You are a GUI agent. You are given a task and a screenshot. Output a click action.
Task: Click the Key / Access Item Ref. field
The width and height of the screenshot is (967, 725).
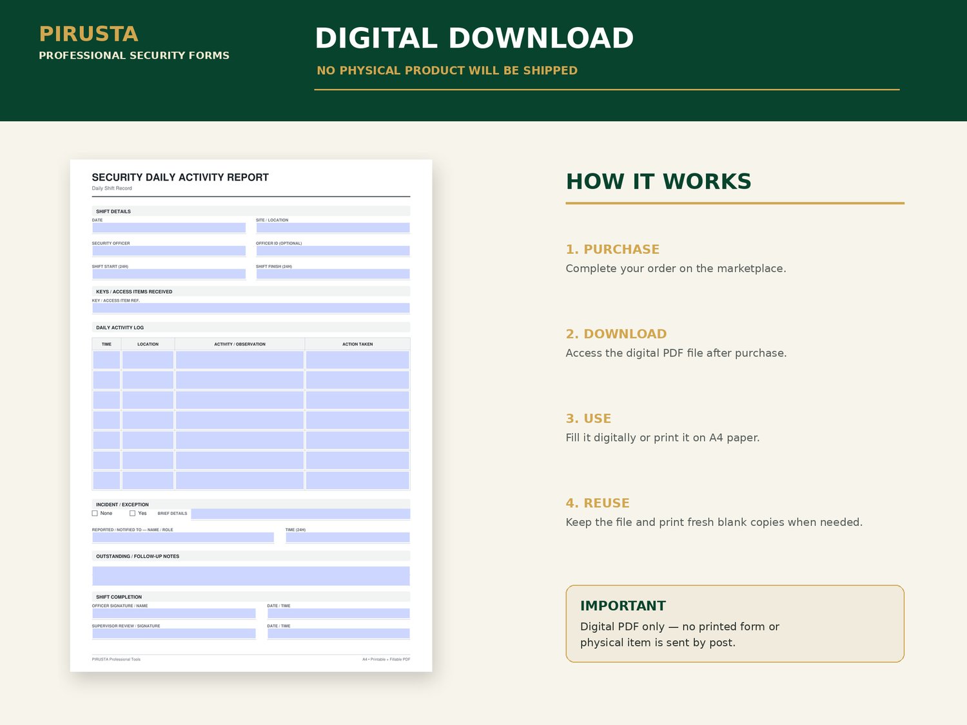pos(251,308)
